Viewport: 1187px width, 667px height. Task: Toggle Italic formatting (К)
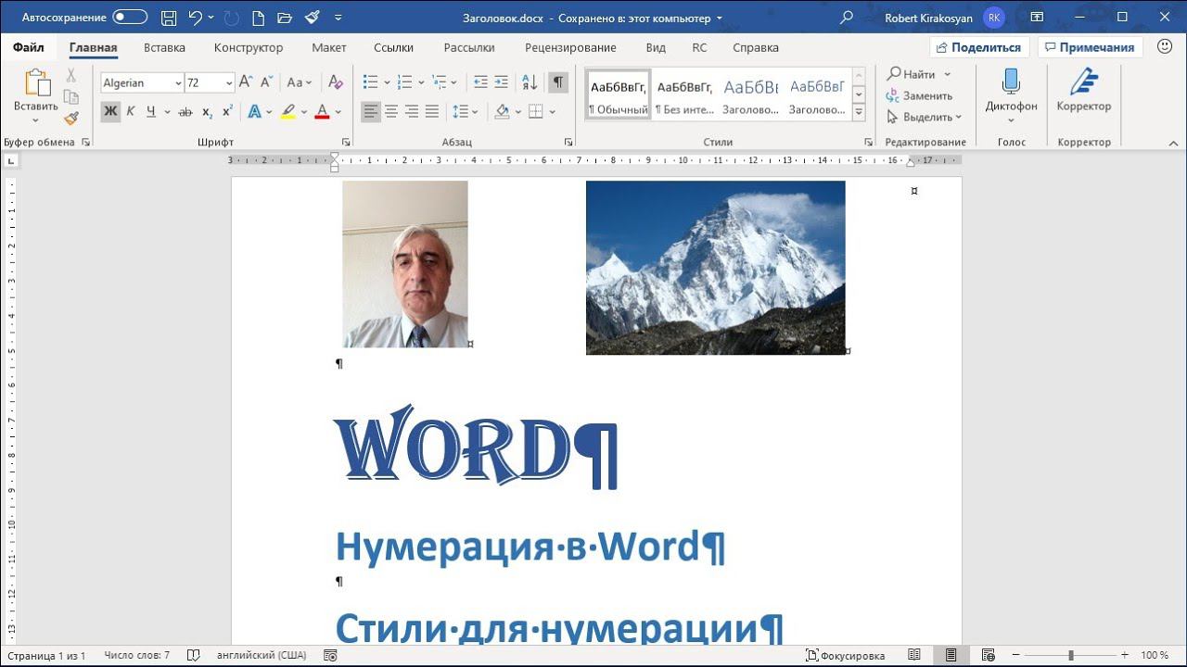131,112
